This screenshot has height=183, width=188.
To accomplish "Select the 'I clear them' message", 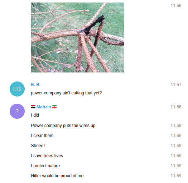I will point(42,136).
